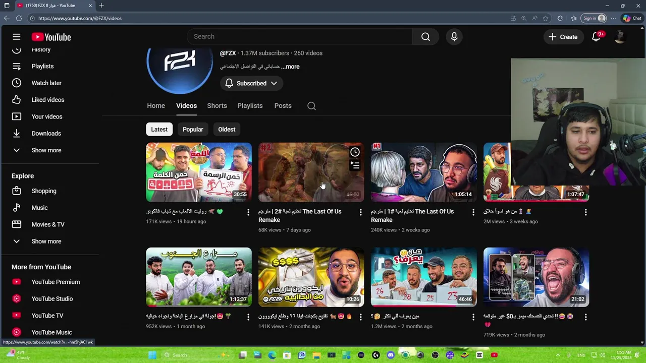Open the Subscribed notification dropdown

click(x=251, y=83)
